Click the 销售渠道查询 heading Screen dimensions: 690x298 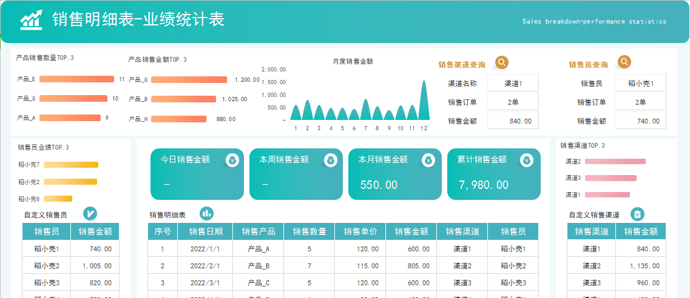[462, 65]
